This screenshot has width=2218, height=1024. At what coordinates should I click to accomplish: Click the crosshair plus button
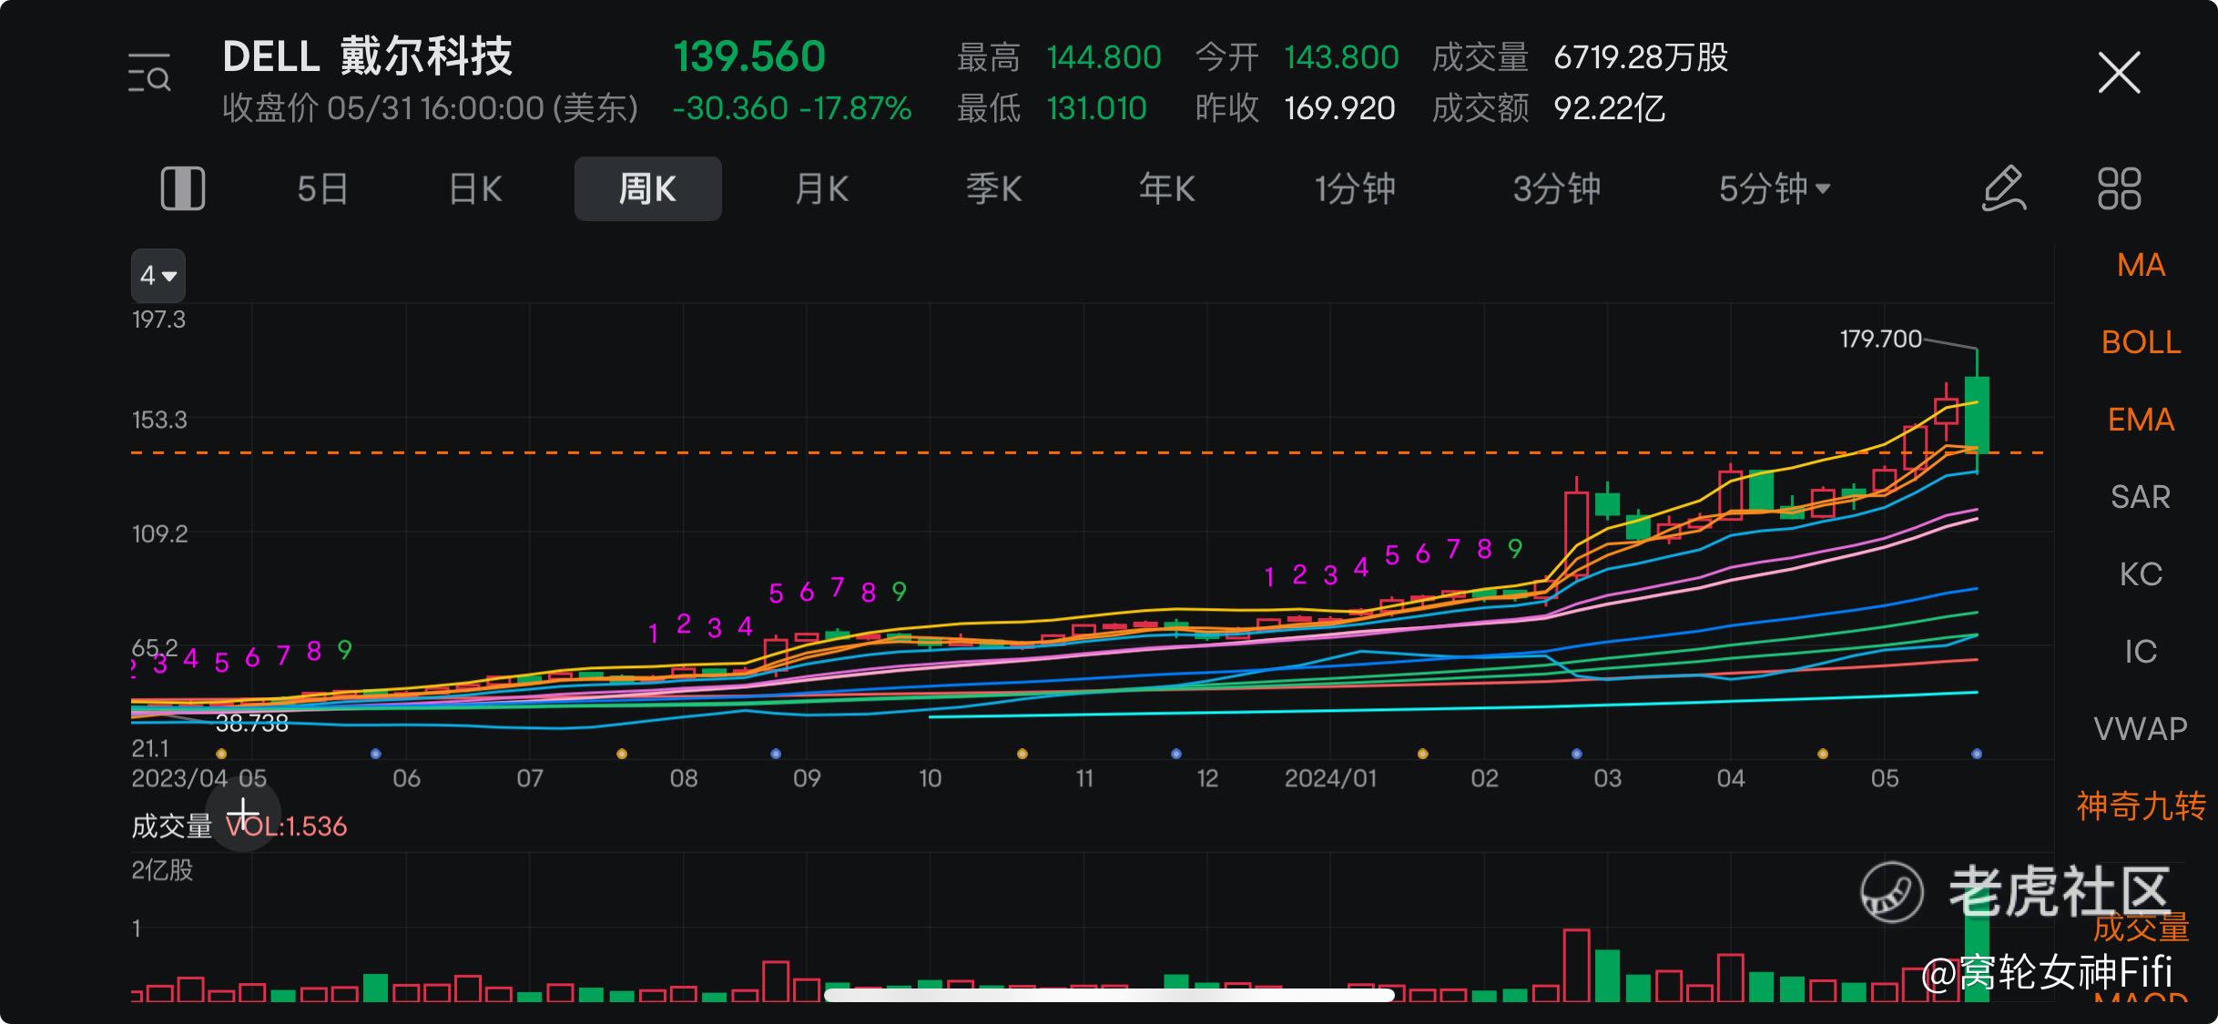click(243, 814)
